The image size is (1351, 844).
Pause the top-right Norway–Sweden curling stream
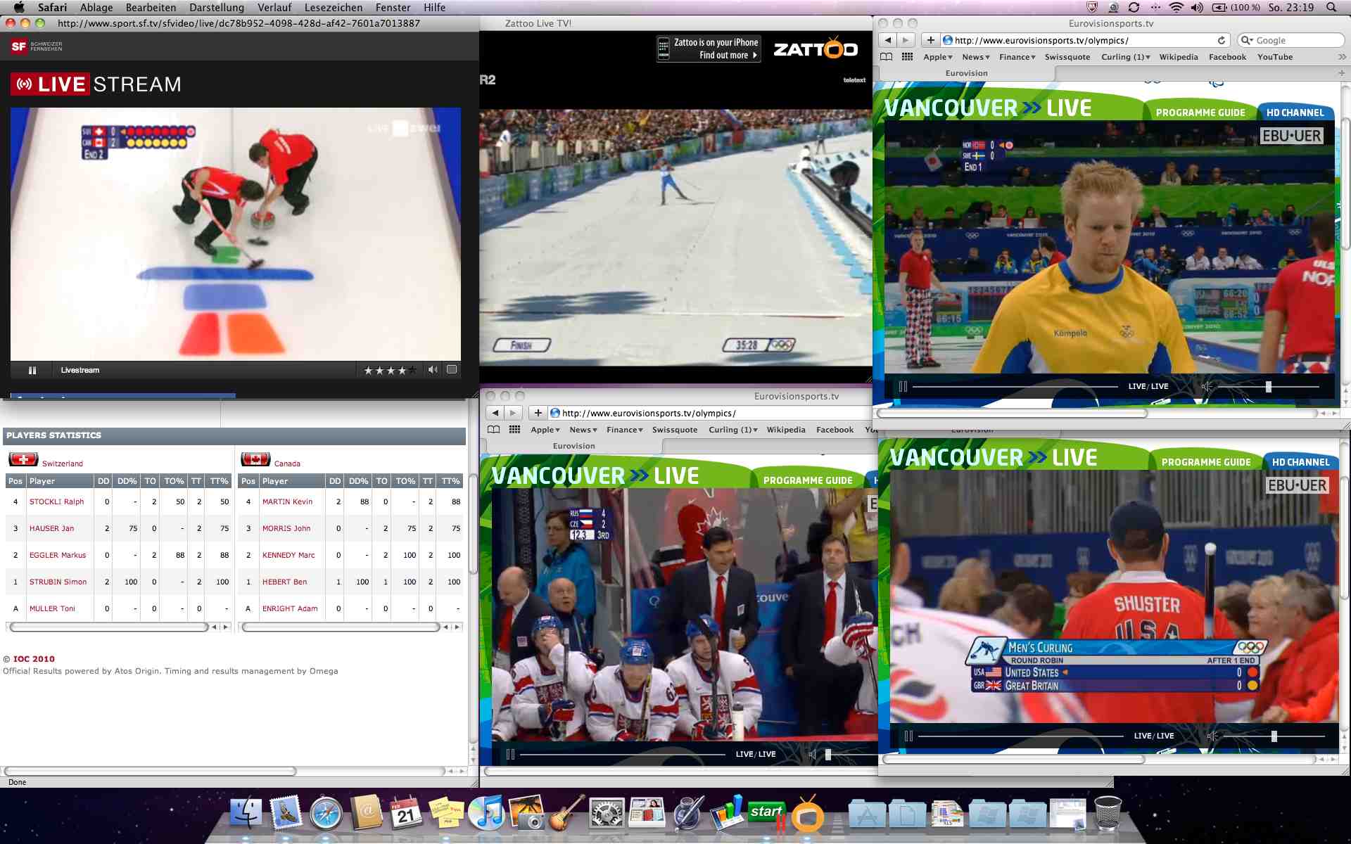[903, 386]
